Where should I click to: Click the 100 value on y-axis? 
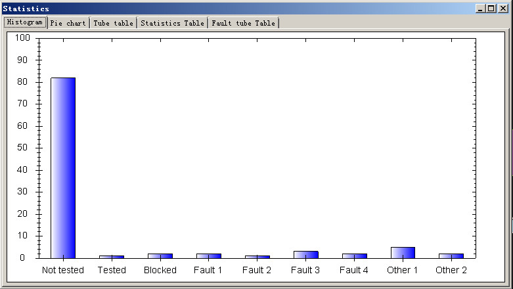[x=22, y=37]
